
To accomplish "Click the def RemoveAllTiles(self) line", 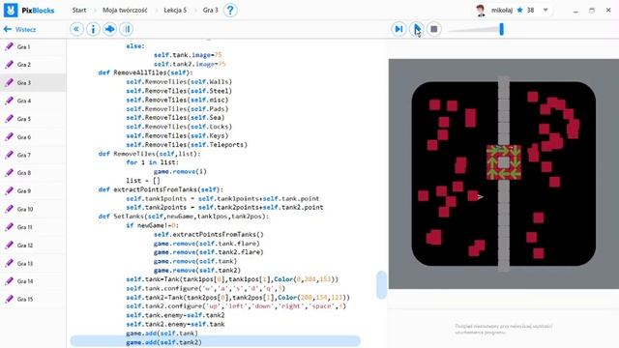I will tap(145, 72).
